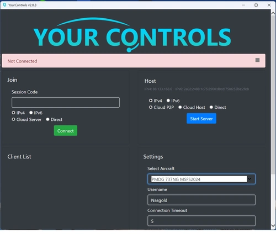Click the Join heading

12,80
